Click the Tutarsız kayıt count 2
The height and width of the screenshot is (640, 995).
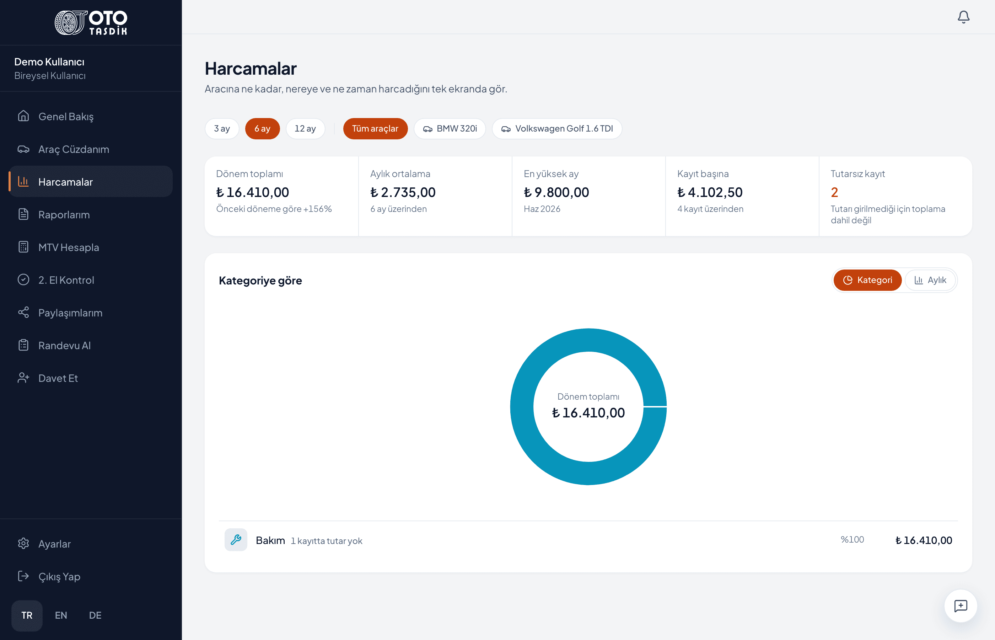point(834,192)
